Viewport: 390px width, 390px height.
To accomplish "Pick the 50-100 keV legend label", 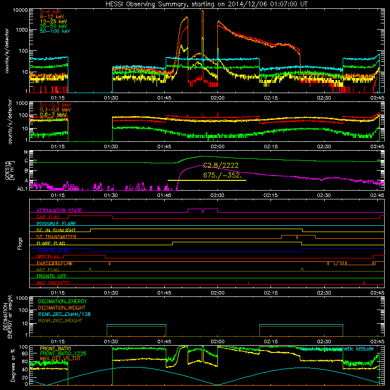I will pos(55,31).
